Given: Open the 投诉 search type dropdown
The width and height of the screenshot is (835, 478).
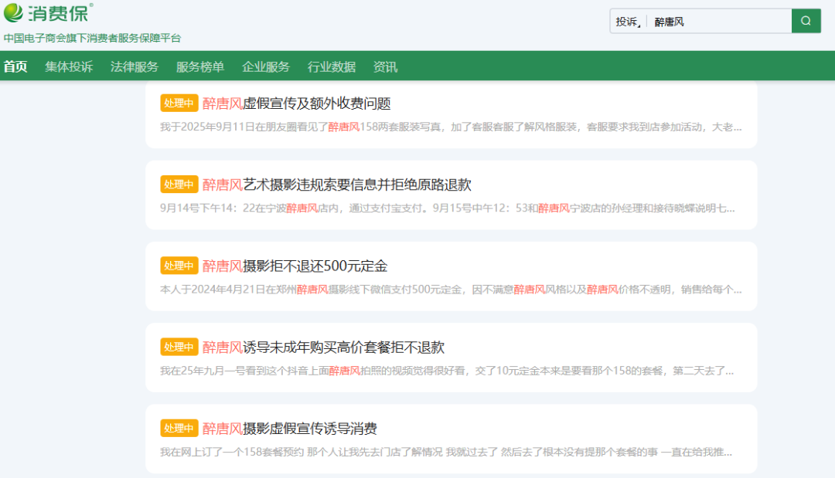Looking at the screenshot, I should tap(629, 22).
